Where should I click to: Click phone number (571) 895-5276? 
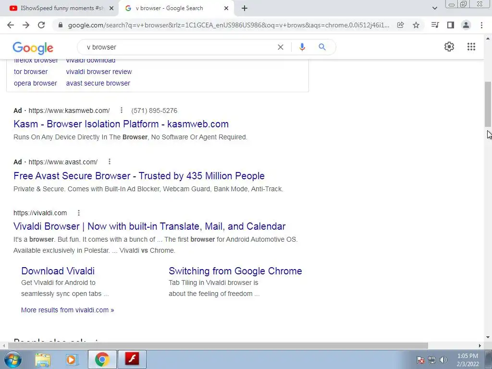click(x=154, y=111)
